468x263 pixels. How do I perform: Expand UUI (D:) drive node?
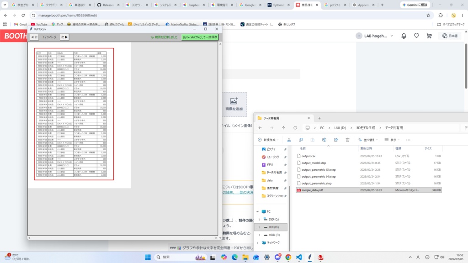tap(260, 227)
